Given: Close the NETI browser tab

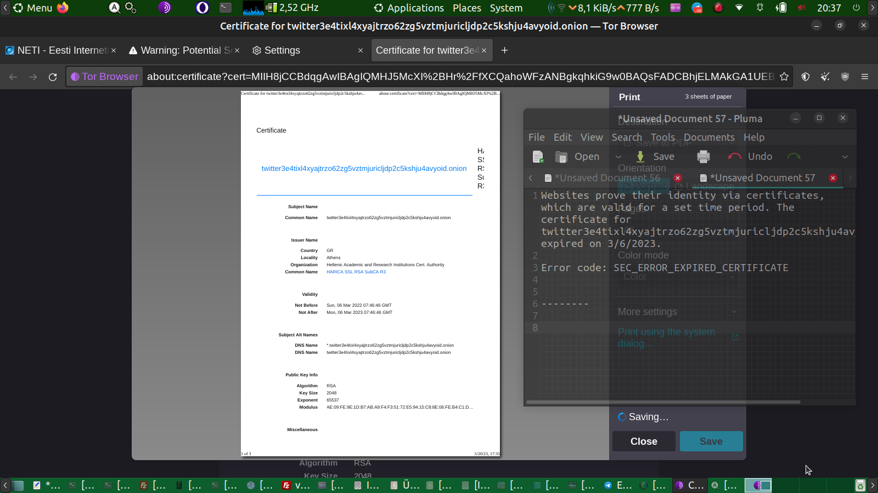Looking at the screenshot, I should pos(114,50).
